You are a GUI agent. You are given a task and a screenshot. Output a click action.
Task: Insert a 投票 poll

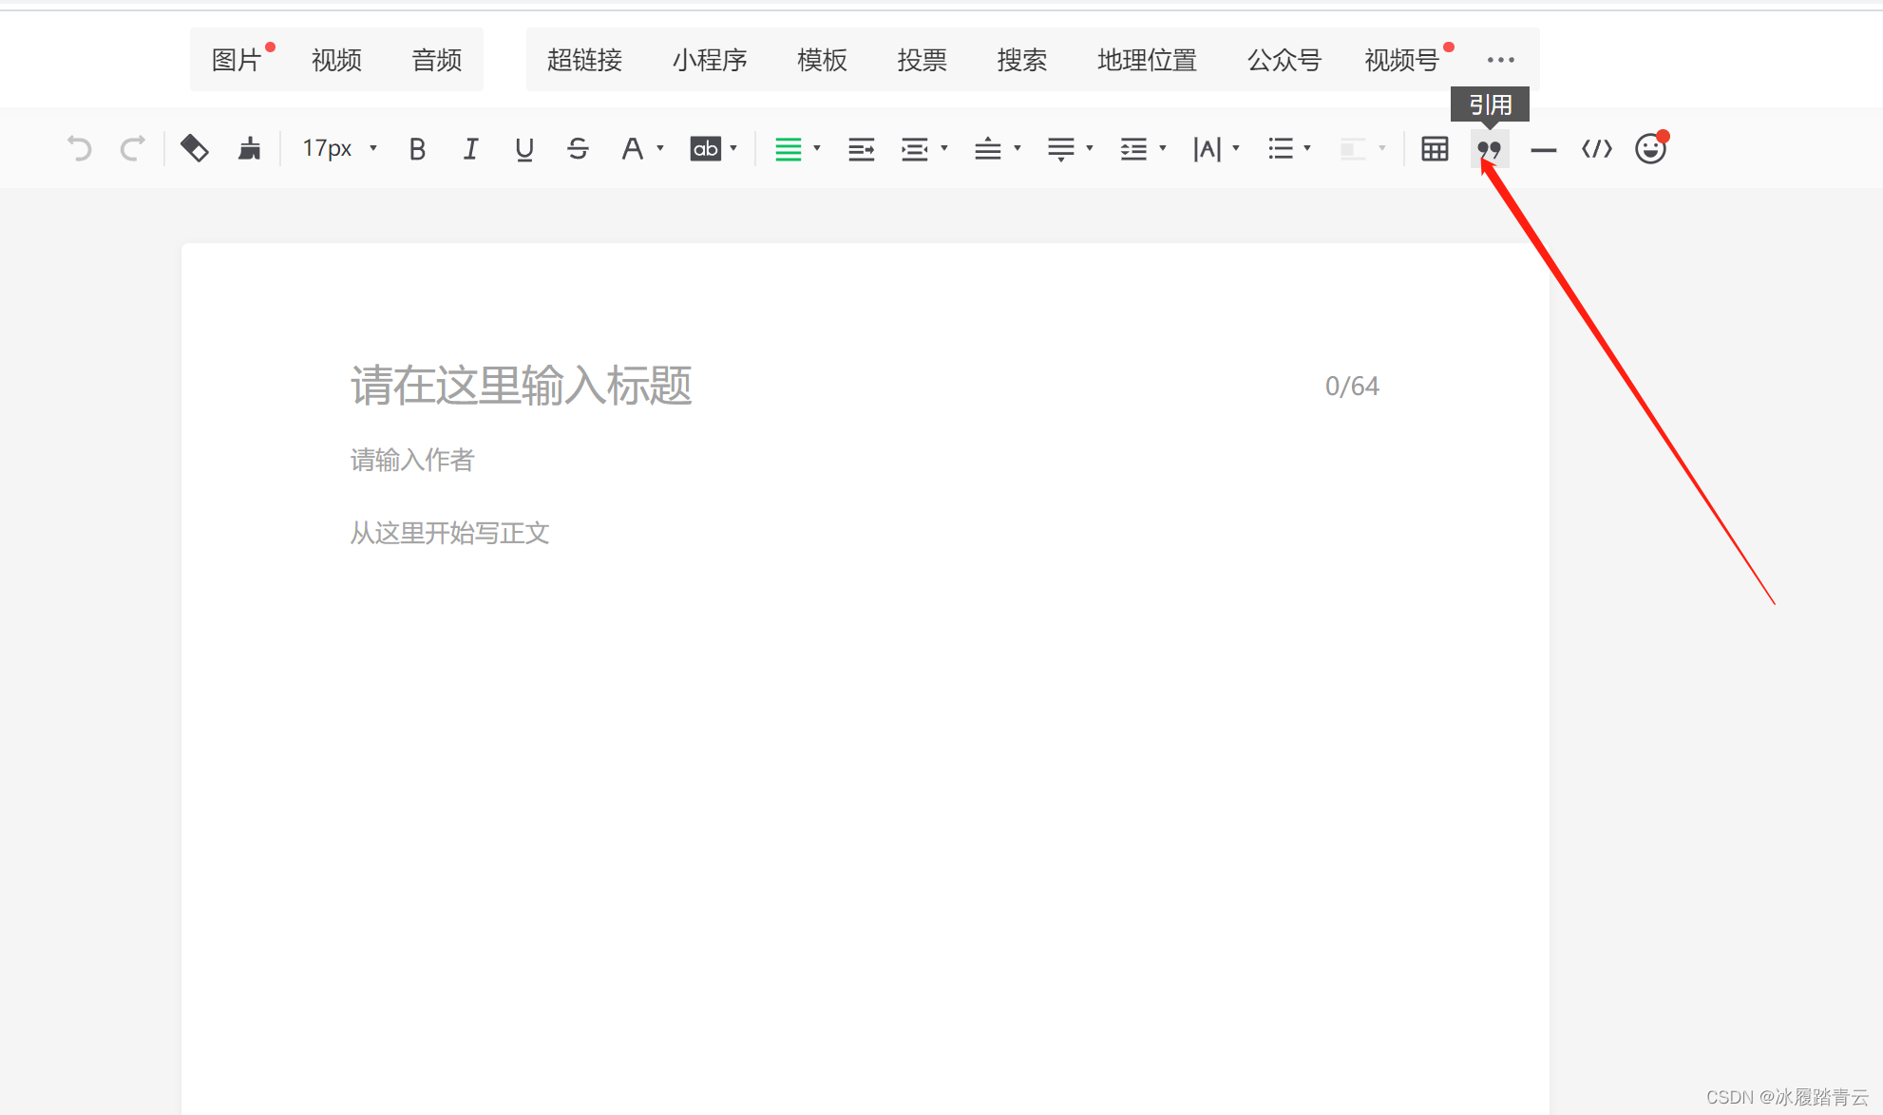tap(922, 60)
